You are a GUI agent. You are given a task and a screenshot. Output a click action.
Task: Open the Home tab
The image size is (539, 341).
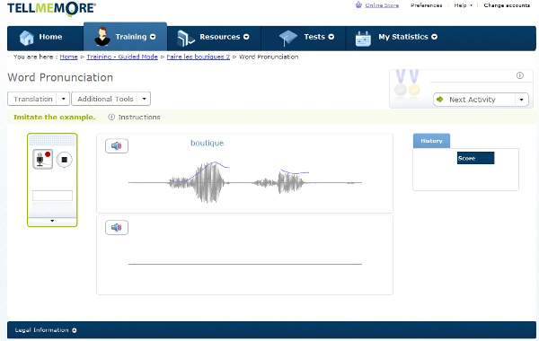pos(45,38)
